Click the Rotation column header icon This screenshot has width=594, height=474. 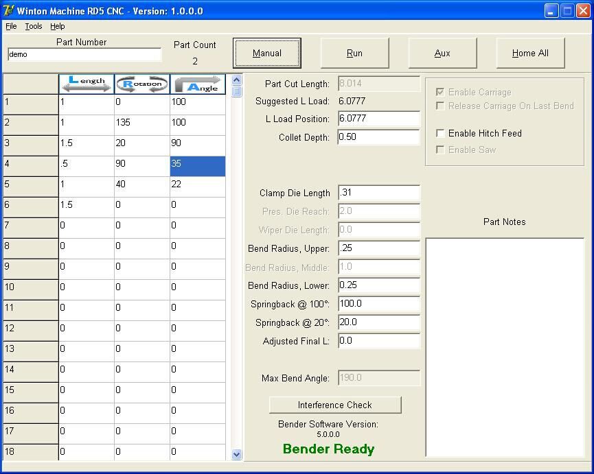pos(142,84)
